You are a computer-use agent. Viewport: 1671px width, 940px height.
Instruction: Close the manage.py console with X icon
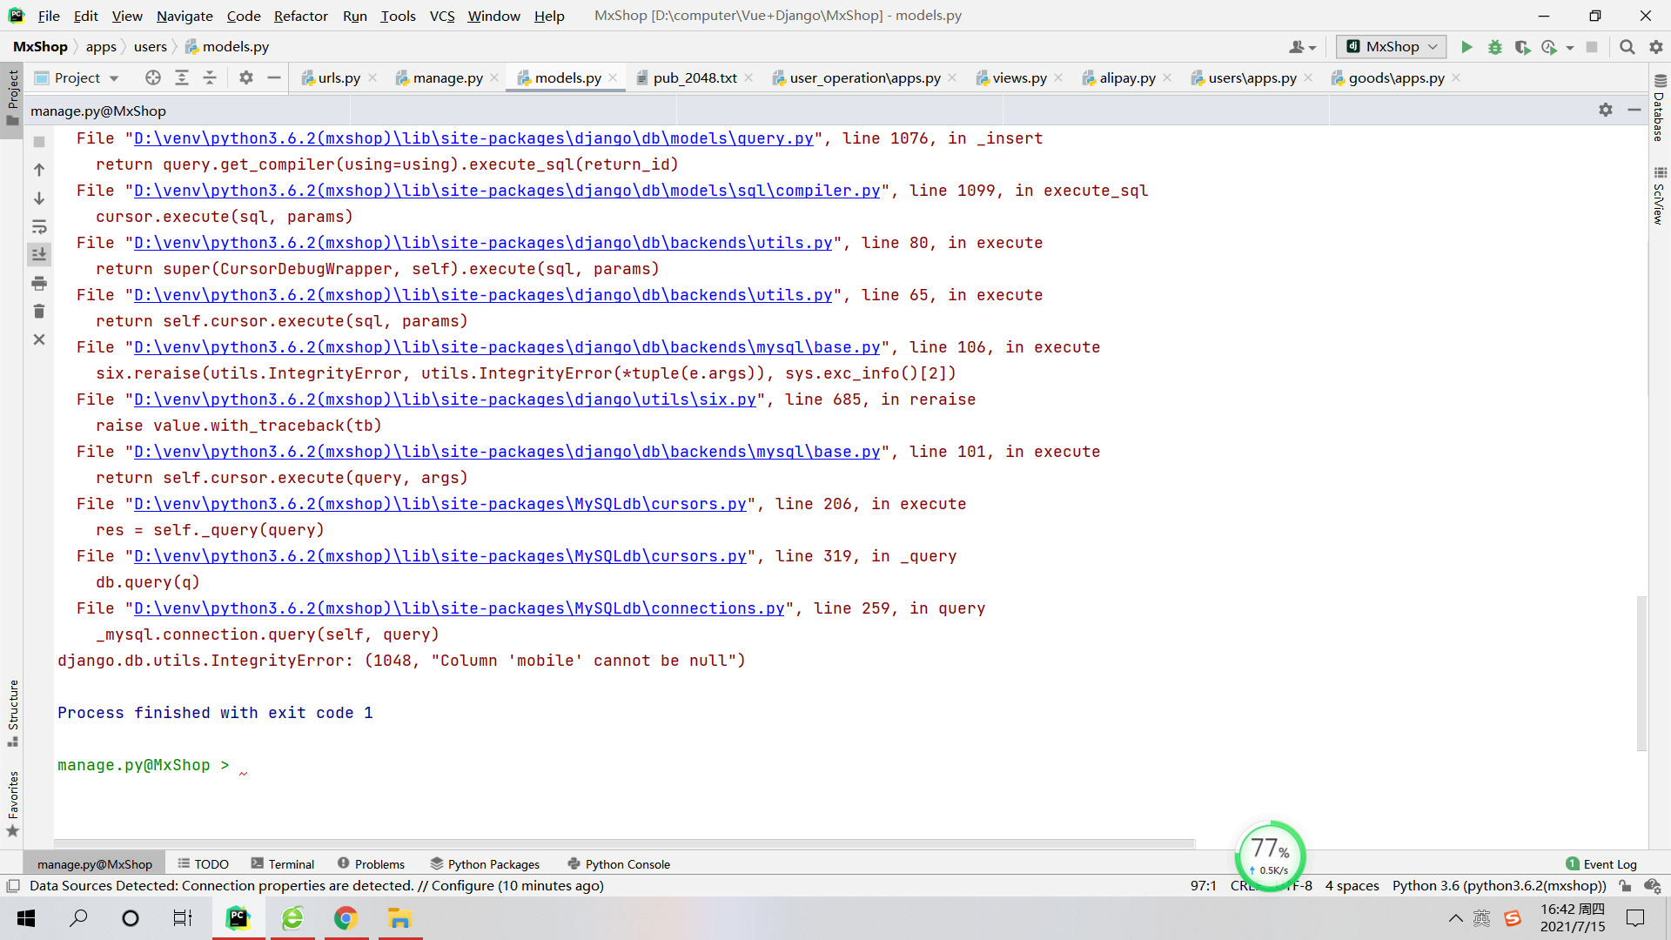tap(39, 339)
